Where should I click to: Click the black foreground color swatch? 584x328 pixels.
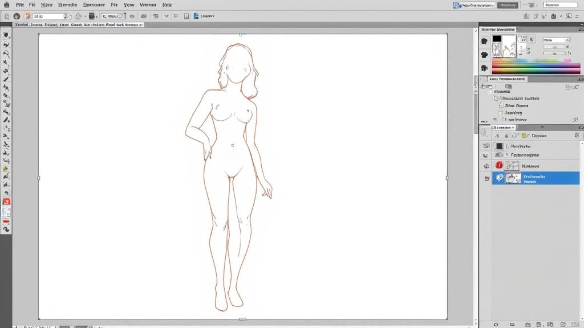[x=497, y=39]
